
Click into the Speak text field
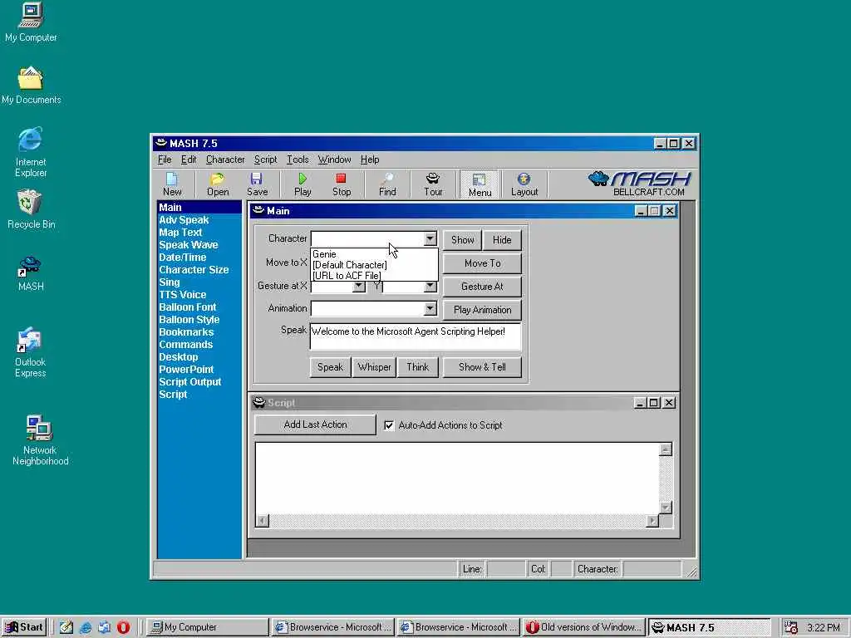coord(416,336)
